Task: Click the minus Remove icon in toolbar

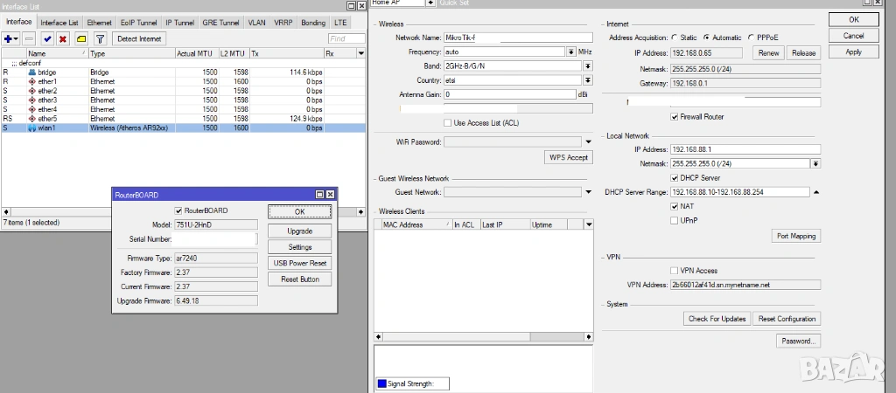Action: [x=30, y=38]
